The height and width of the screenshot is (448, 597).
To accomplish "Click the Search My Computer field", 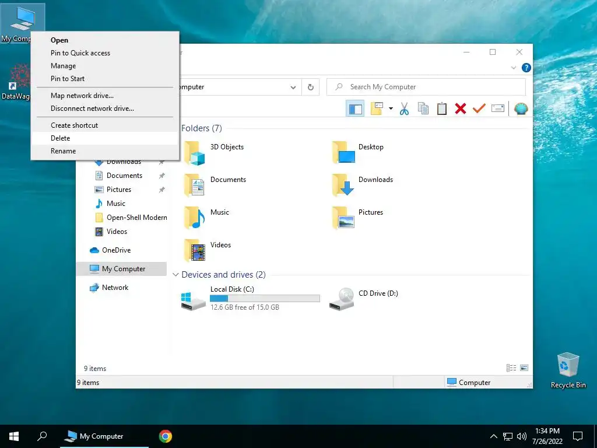I will point(426,87).
